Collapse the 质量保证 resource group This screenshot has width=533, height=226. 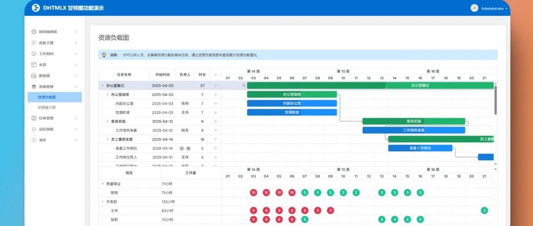click(102, 184)
